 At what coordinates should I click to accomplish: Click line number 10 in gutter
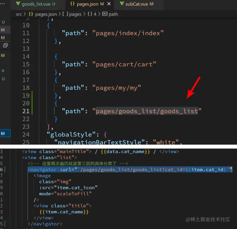pyautogui.click(x=26, y=25)
